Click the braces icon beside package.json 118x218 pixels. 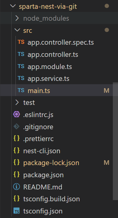[x=16, y=175]
